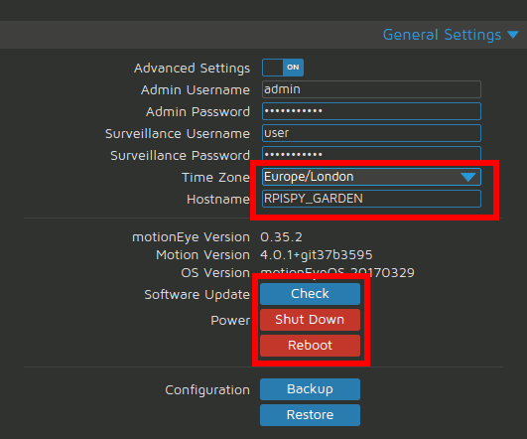The height and width of the screenshot is (439, 527).
Task: Click the Time Zone dropdown arrow
Action: click(x=468, y=177)
